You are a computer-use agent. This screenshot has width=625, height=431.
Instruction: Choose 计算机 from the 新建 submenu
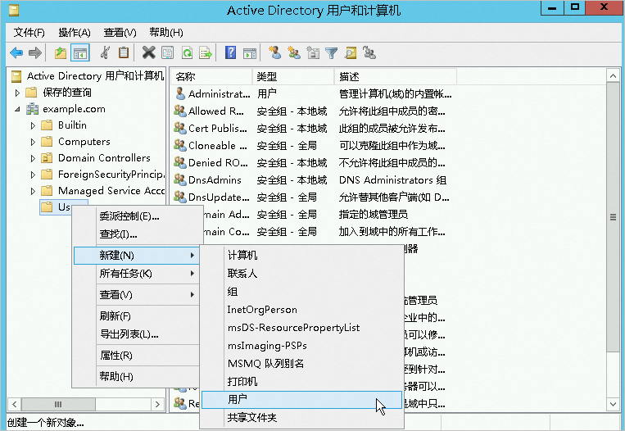(301, 255)
